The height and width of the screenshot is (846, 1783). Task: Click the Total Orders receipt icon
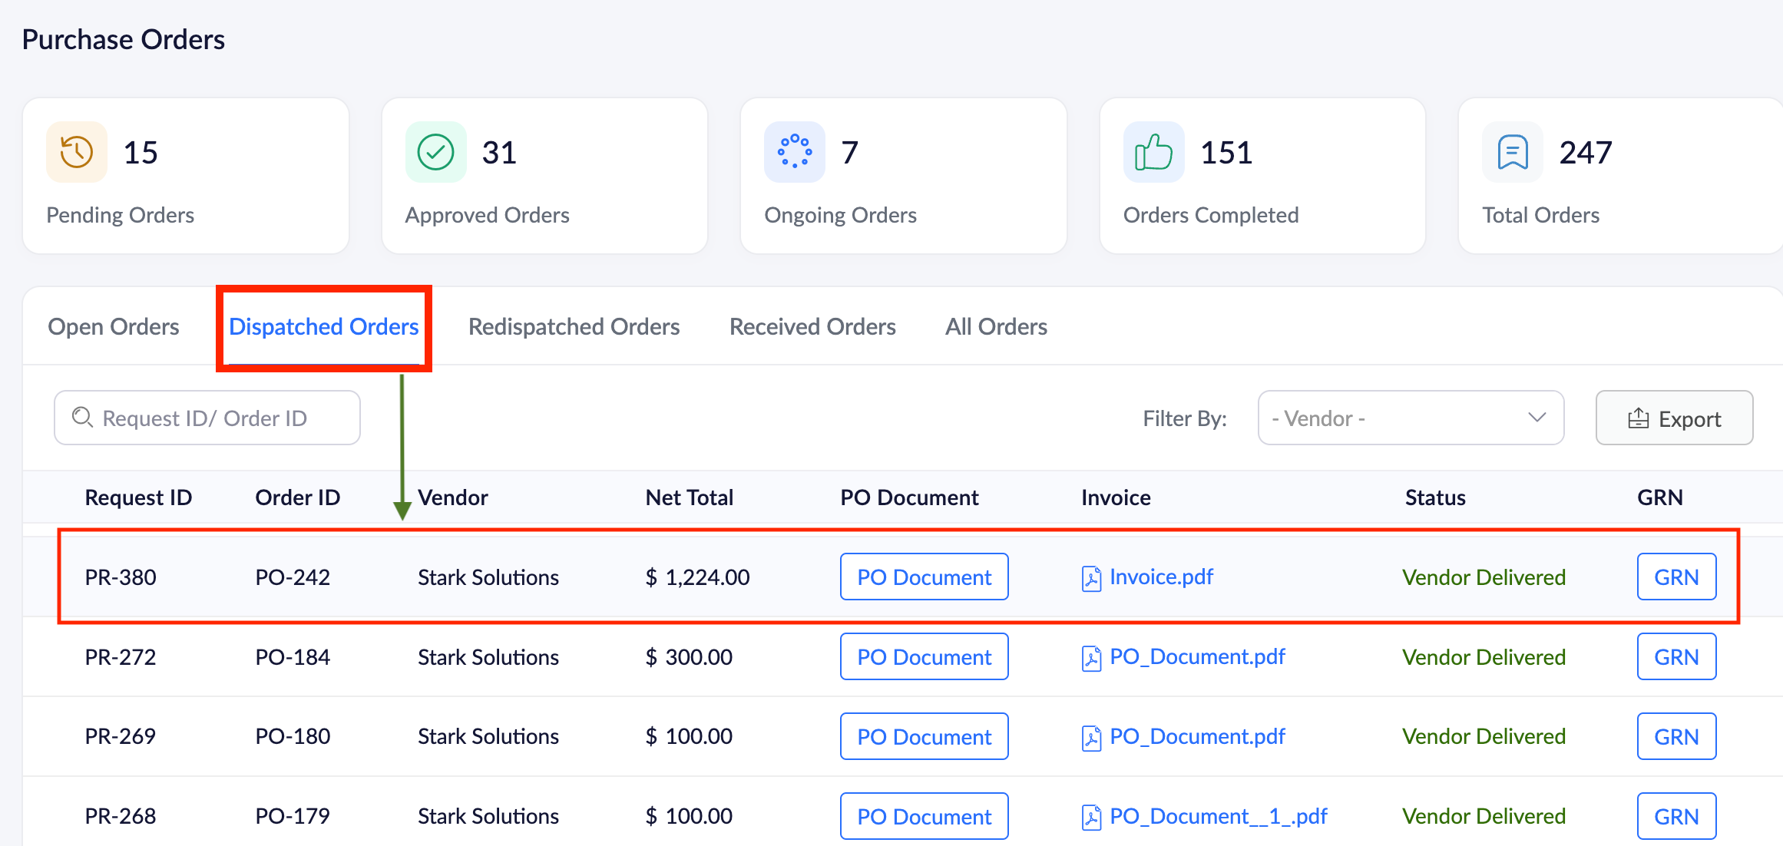pos(1512,152)
